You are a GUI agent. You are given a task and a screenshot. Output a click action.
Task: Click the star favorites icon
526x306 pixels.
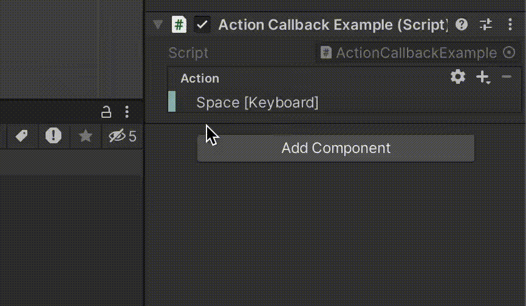point(86,136)
